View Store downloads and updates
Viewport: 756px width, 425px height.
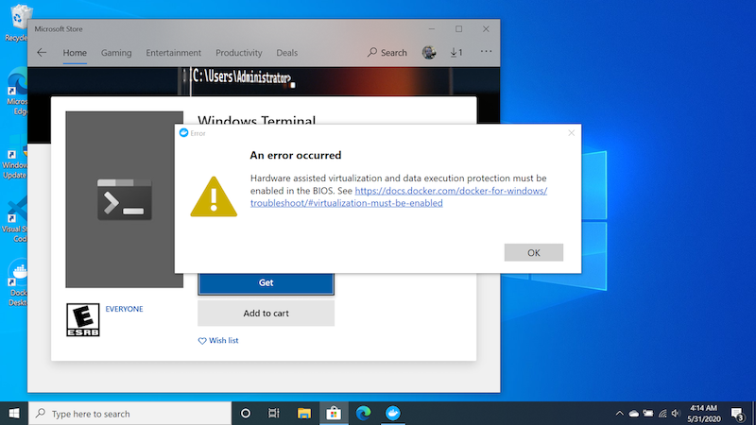coord(456,52)
